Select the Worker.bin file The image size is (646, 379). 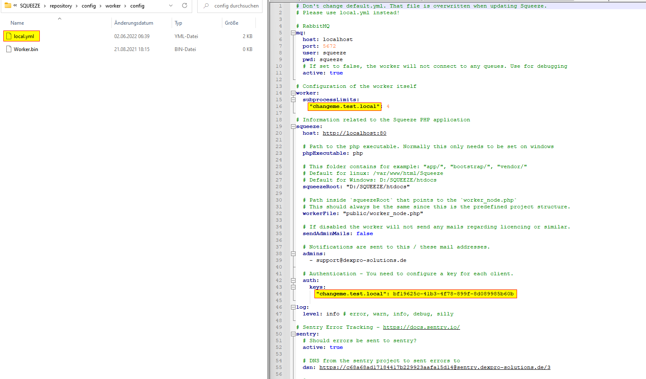tap(26, 49)
